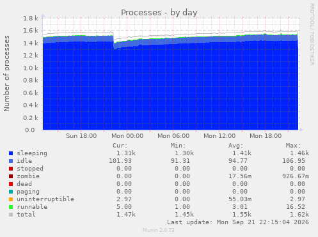
Task: Click the 'Munin 2.0.73' version footer
Action: tap(159, 230)
